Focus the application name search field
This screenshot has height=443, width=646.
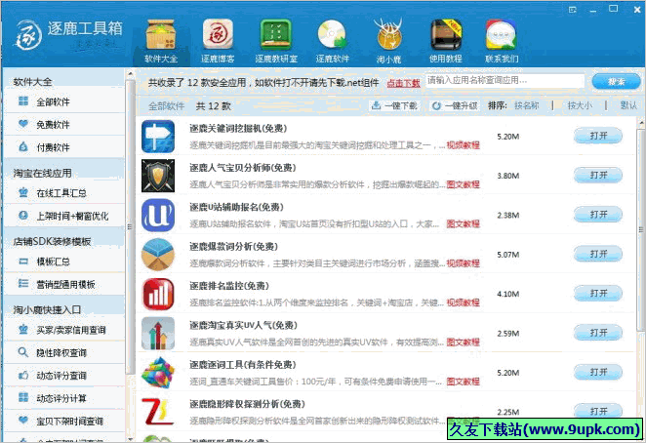505,80
